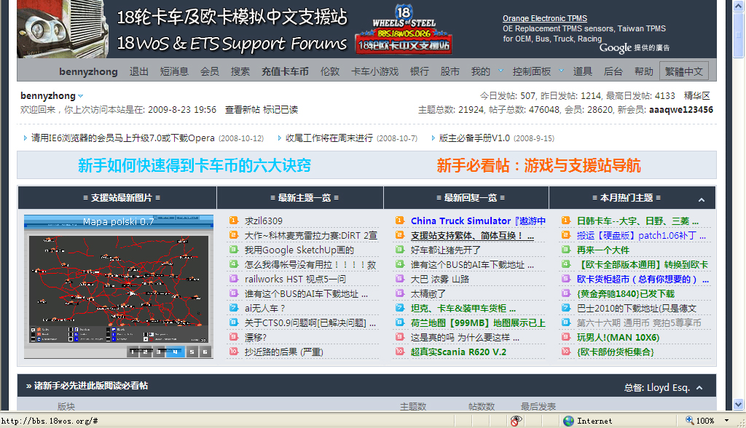Image resolution: width=746 pixels, height=428 pixels.
Task: Click rank 1 badge beside 求zil6309
Action: coord(234,221)
